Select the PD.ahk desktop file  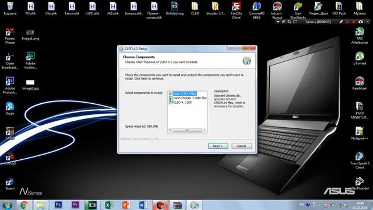(30, 8)
